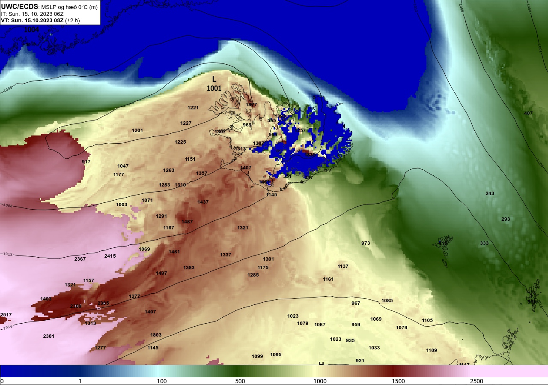Click the height value 1221
548x385 pixels.
point(193,108)
